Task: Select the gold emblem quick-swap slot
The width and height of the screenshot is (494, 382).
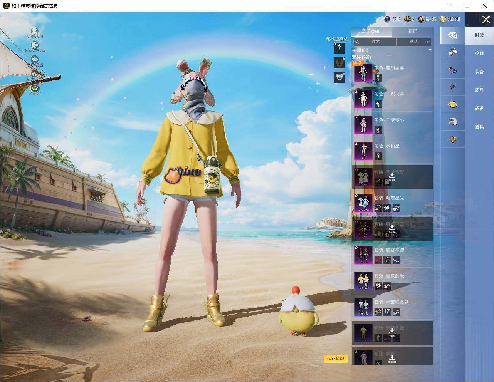Action: click(x=339, y=63)
